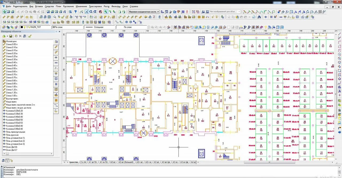Image resolution: width=342 pixels, height=178 pixels.
Task: Click the filter funnel icon in top toolbar
Action: click(x=76, y=12)
